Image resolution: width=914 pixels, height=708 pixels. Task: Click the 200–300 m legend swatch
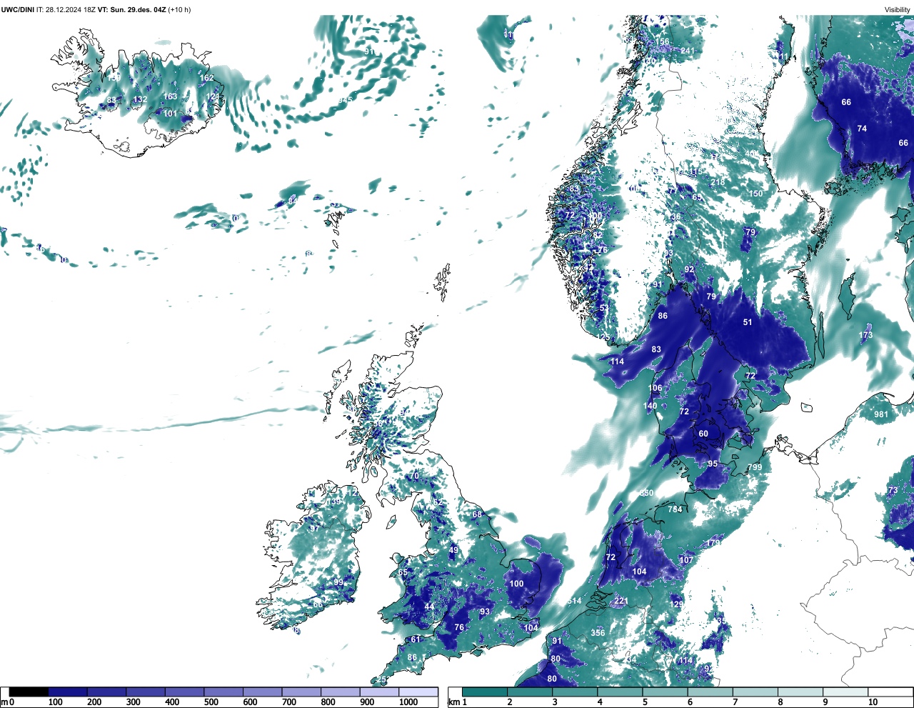106,692
